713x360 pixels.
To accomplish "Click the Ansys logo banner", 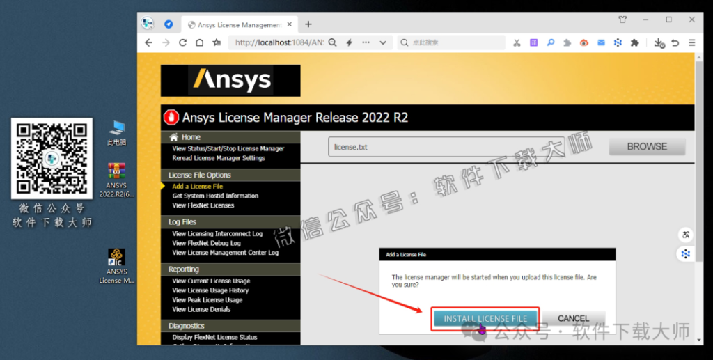I will pos(230,81).
